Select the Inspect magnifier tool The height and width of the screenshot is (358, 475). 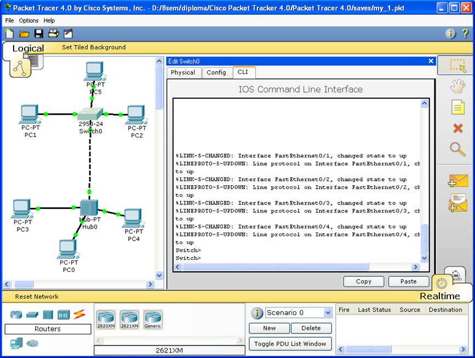457,149
